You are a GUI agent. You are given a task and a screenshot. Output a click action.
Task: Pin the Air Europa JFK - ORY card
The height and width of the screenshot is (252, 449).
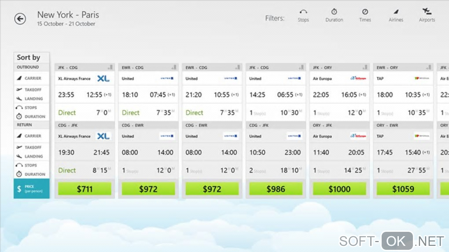click(365, 68)
